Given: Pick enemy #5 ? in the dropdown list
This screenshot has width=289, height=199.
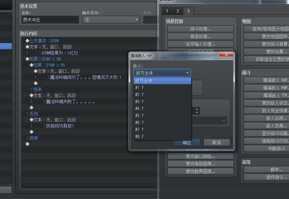Looking at the screenshot, I should (x=162, y=115).
